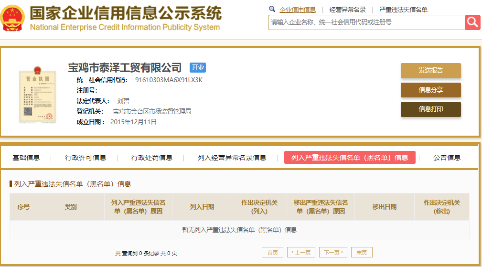The width and height of the screenshot is (482, 267).
Task: Switch to the 公告信息 tab
Action: tap(447, 158)
